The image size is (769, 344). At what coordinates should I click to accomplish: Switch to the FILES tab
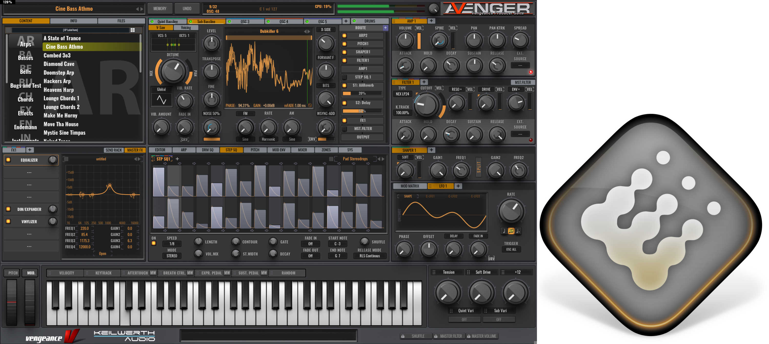(x=121, y=20)
